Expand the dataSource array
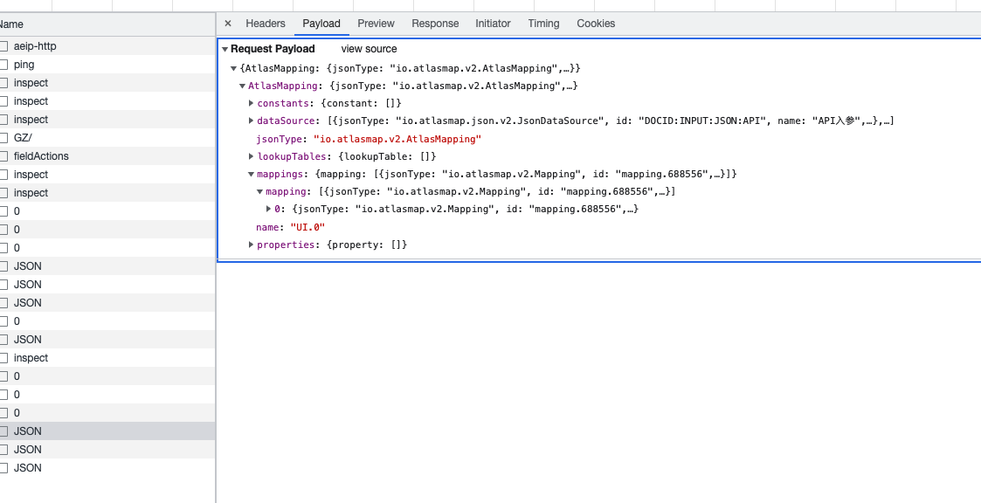This screenshot has width=981, height=503. click(251, 121)
